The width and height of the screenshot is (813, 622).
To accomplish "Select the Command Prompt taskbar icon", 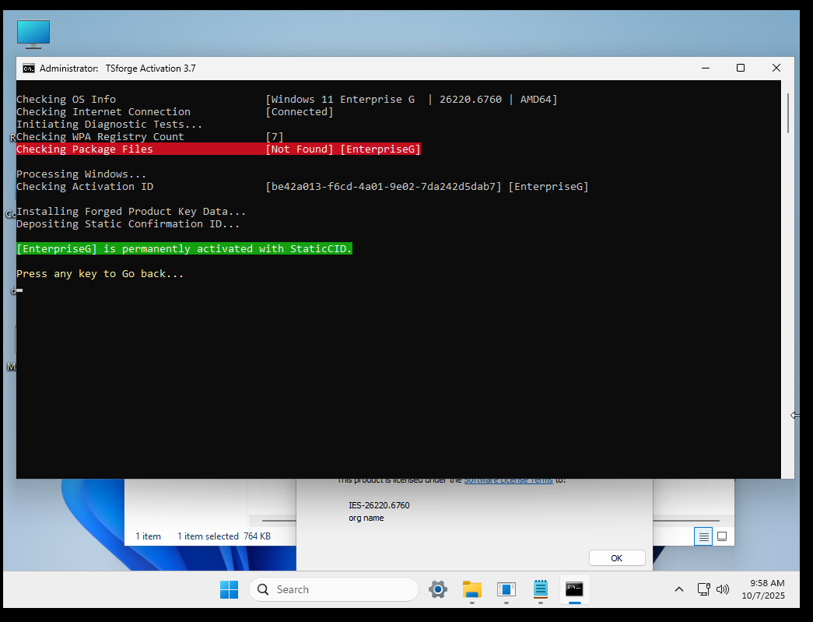I will 574,589.
